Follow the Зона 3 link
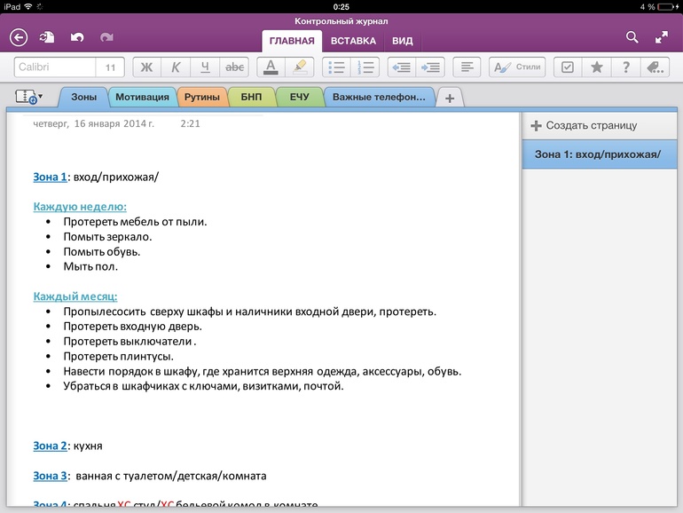 click(50, 476)
